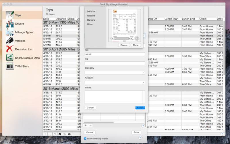Click the 60 Items count label

click(x=50, y=14)
